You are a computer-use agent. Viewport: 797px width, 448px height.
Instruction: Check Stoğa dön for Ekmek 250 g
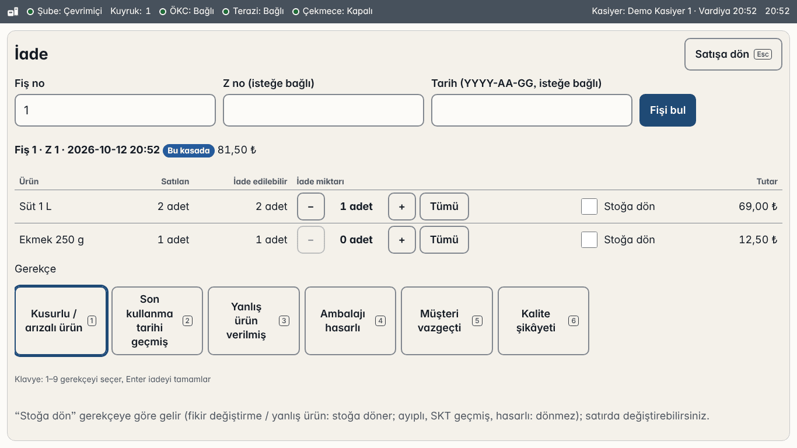point(589,240)
